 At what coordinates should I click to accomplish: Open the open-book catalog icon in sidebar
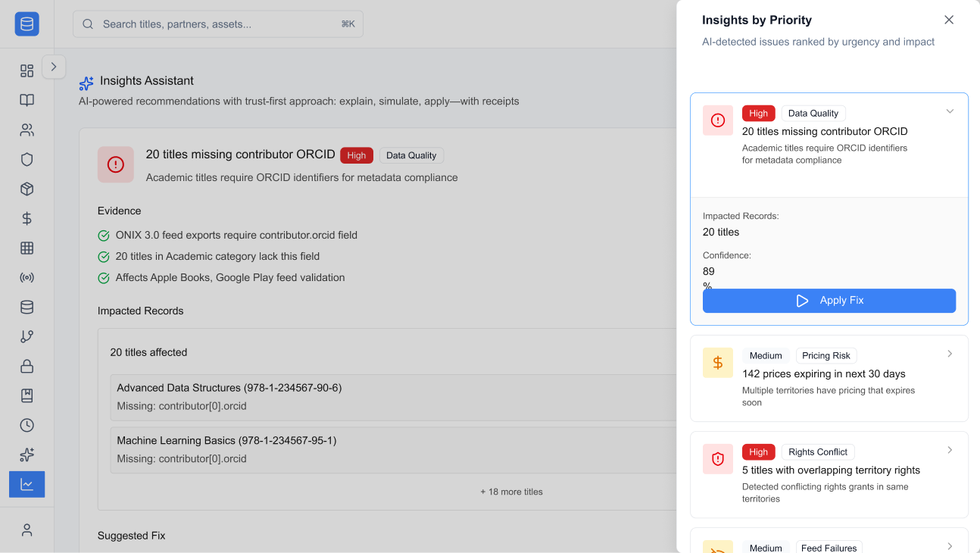(x=27, y=101)
